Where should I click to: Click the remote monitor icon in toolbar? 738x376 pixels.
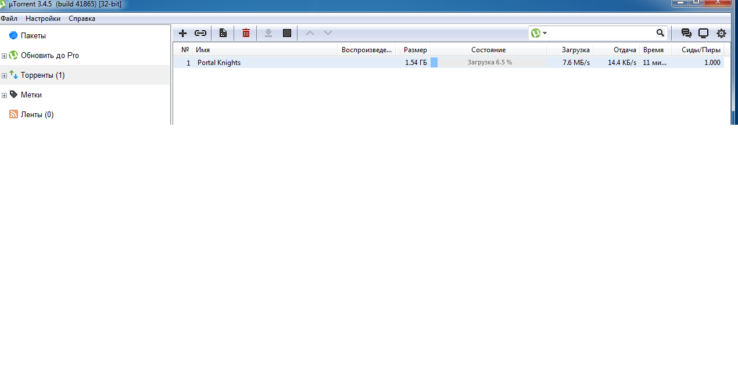point(703,34)
